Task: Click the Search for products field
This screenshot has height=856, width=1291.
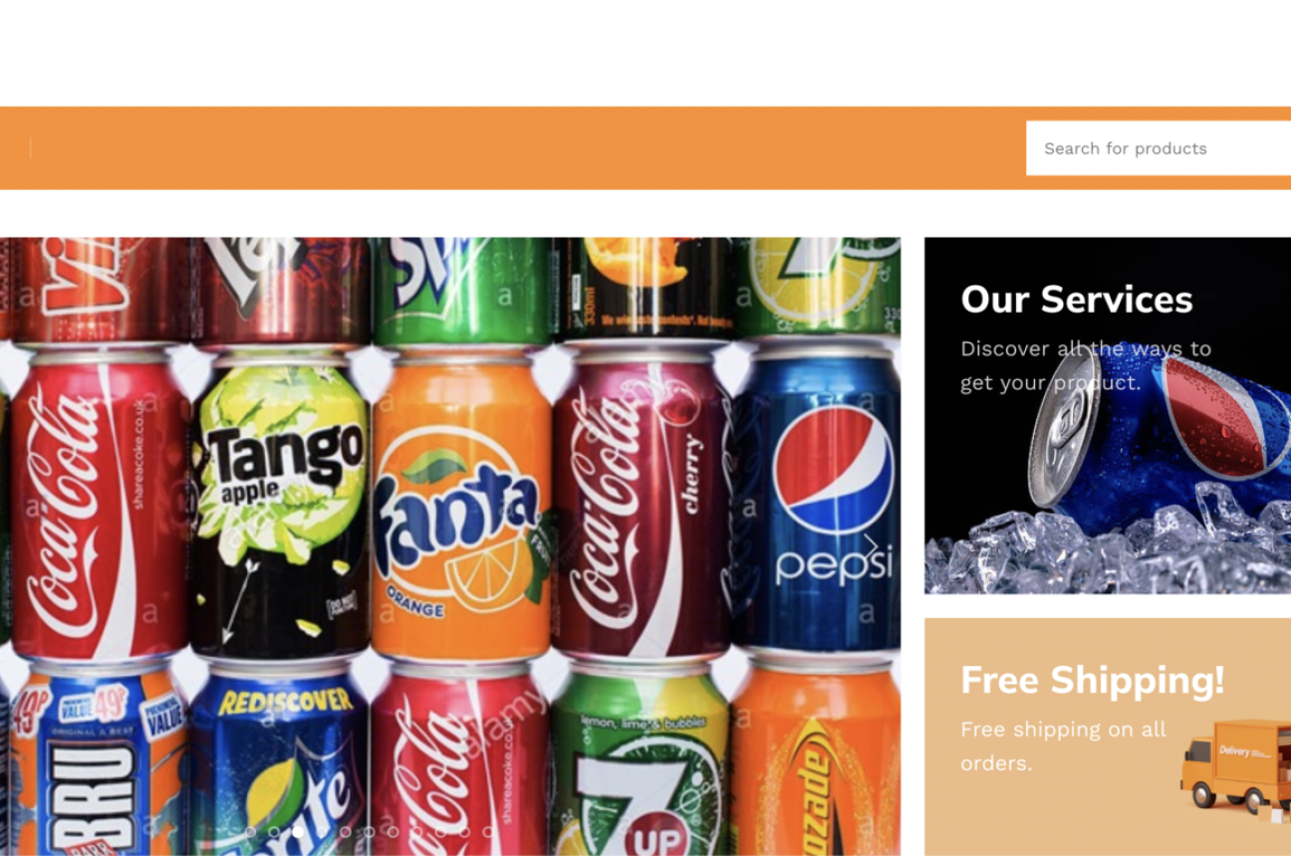Action: (1159, 148)
